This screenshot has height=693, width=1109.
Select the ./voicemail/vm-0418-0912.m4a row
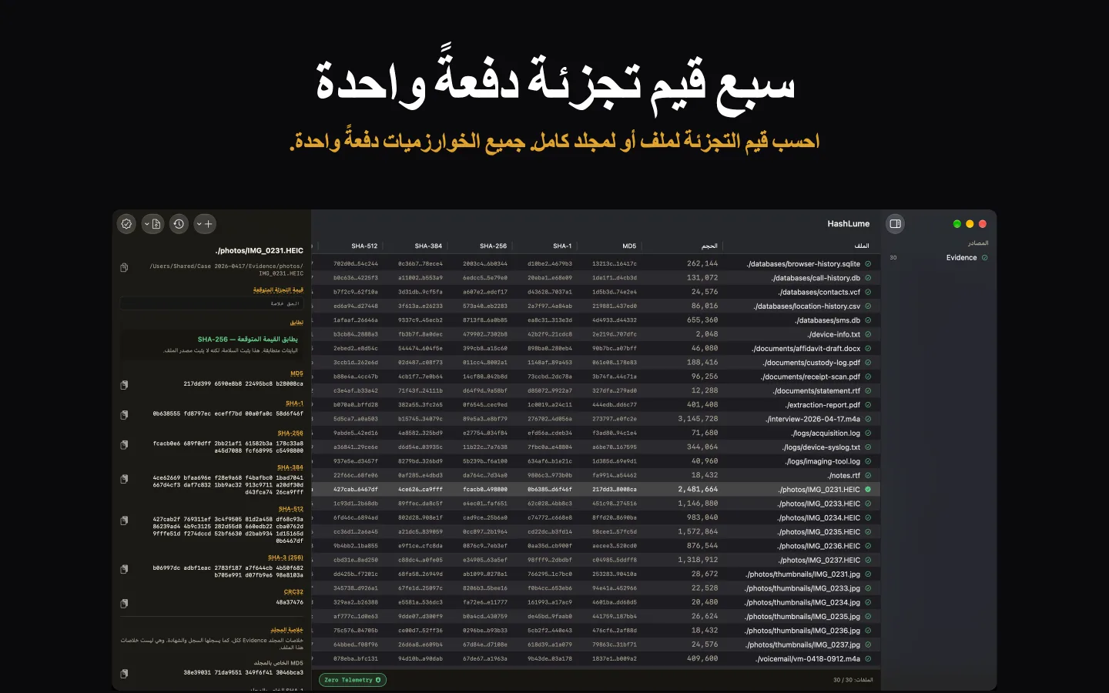(595, 659)
